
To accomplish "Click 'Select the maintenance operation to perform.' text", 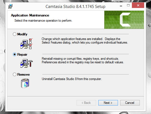I will [43, 21].
